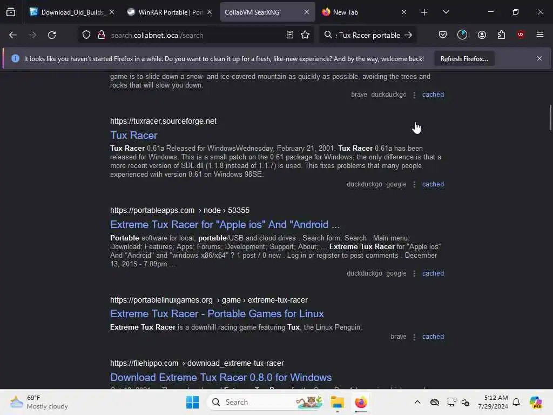Go back one page in Firefox
This screenshot has width=553, height=415.
click(x=13, y=35)
